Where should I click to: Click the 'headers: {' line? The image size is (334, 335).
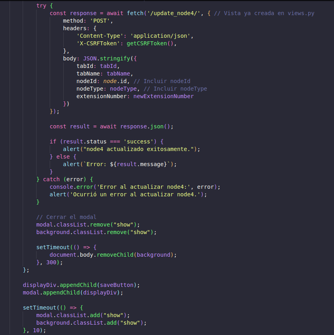coord(80,29)
